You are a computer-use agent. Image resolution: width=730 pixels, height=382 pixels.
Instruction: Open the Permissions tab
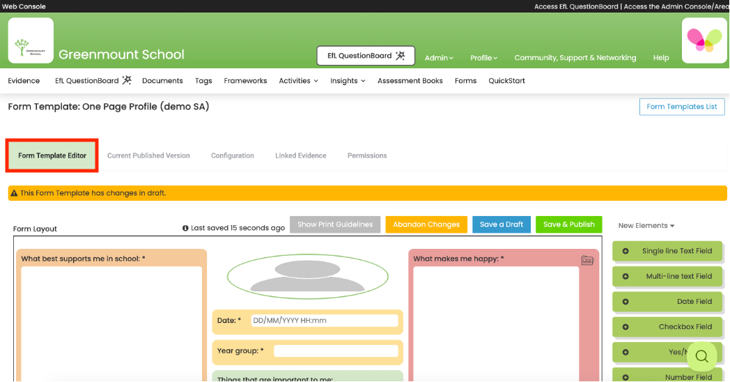point(367,155)
